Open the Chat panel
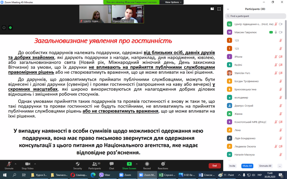 tap(112, 164)
